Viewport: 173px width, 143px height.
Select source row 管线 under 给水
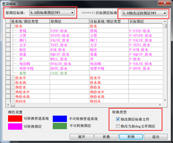[x=23, y=31]
